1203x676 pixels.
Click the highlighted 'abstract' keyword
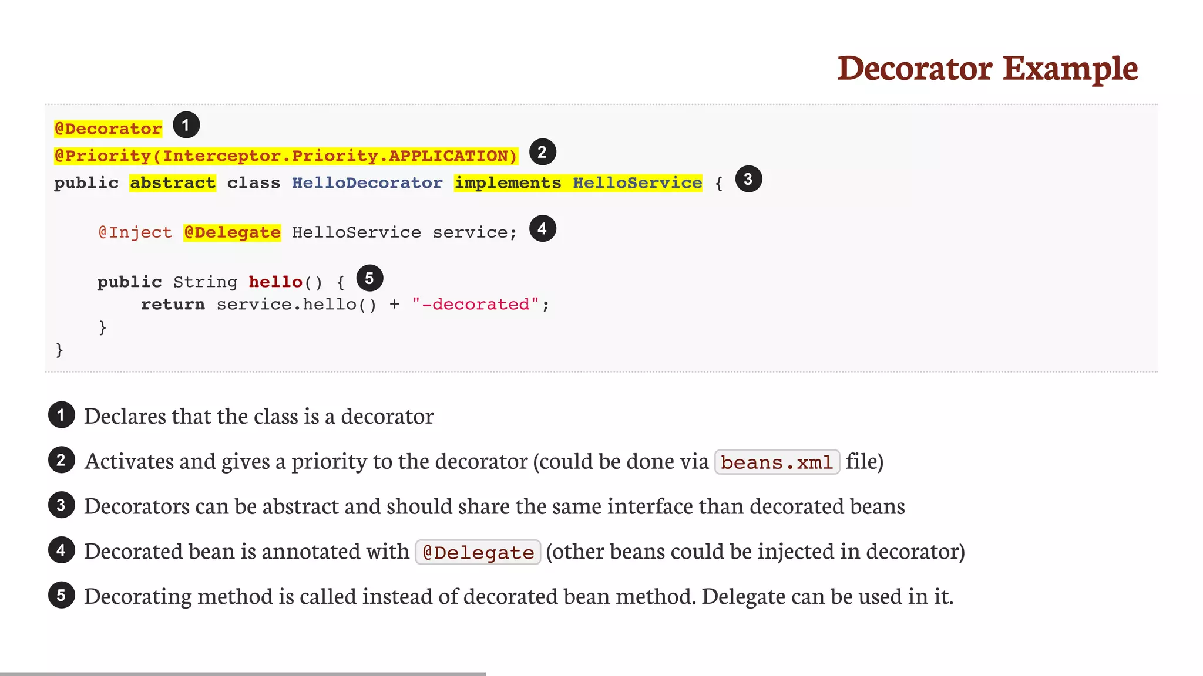173,183
